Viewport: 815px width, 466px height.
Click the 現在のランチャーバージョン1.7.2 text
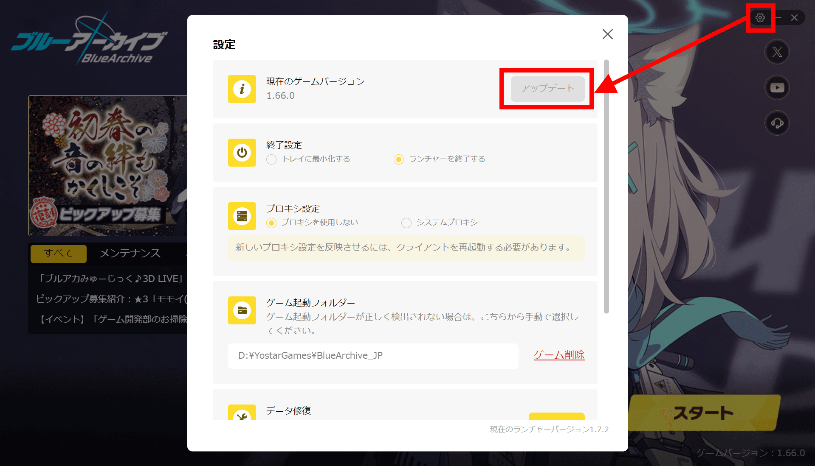549,430
